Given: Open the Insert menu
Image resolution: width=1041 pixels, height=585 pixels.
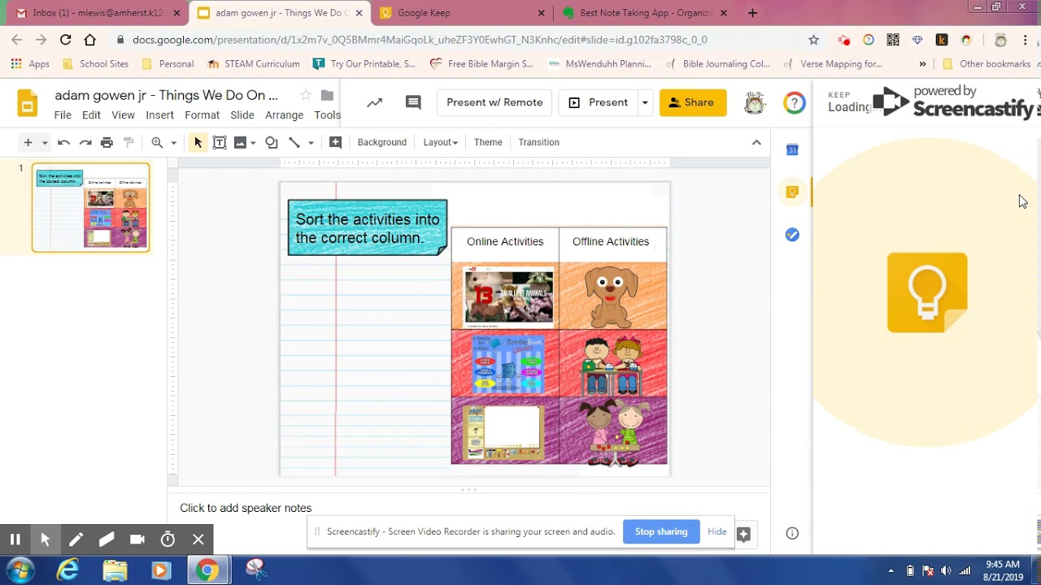Looking at the screenshot, I should point(159,115).
